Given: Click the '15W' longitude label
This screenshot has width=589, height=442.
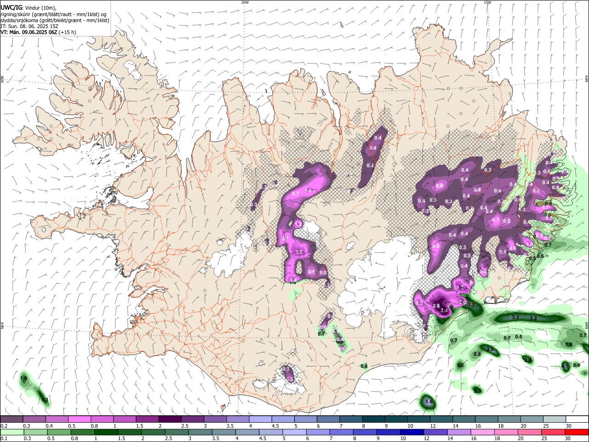Looking at the screenshot, I should (487, 2).
